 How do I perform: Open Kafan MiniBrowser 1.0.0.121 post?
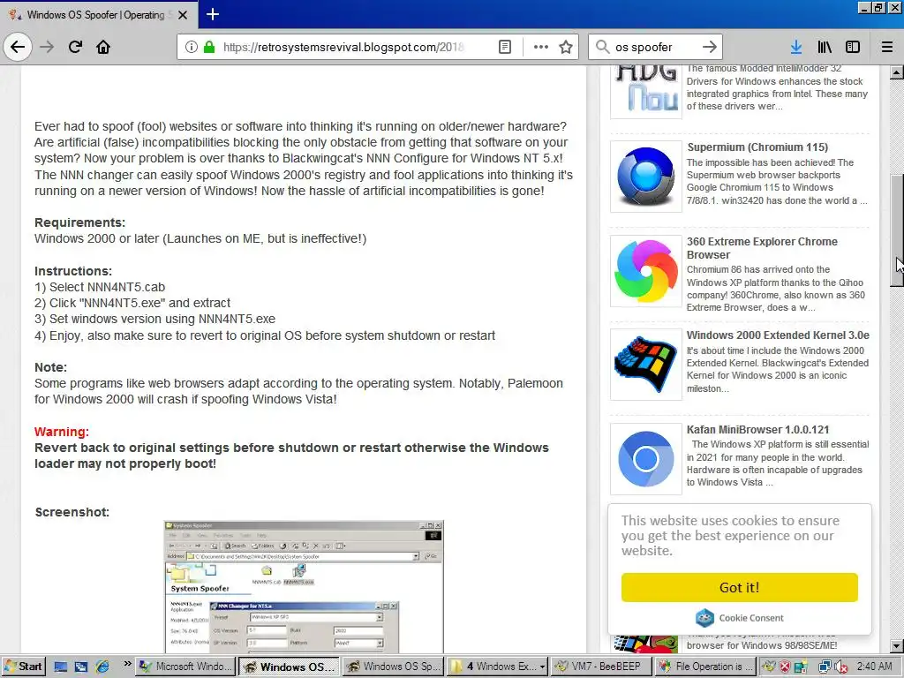(x=757, y=430)
